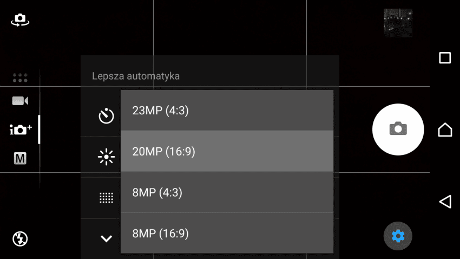Open the grid lines setting

click(x=106, y=198)
